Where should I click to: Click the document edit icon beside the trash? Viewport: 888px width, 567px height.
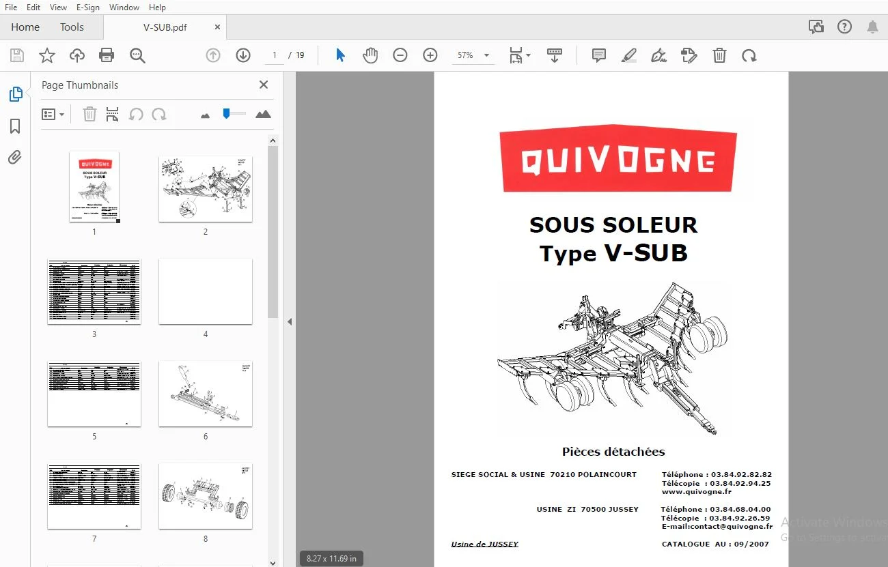tap(689, 55)
